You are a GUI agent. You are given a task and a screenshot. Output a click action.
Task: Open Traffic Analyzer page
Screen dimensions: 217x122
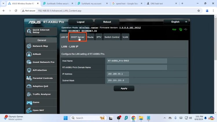tap(41, 94)
